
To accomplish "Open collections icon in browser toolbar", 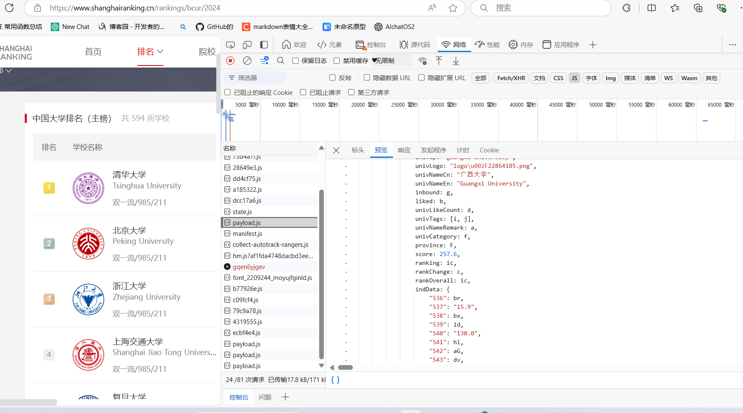I will (x=698, y=8).
